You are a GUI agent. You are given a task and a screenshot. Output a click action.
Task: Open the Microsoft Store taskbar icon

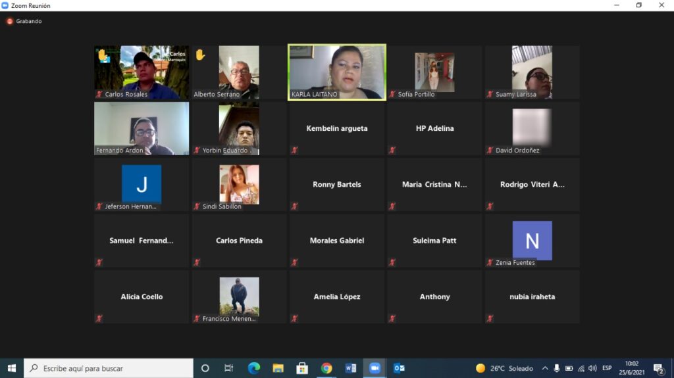point(302,368)
